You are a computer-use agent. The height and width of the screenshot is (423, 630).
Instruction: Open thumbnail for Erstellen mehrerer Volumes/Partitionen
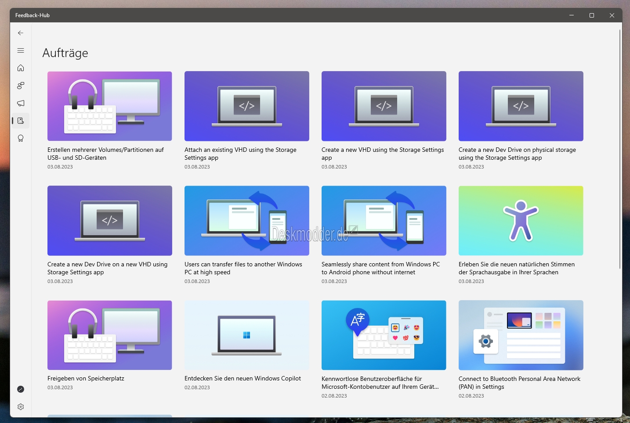(110, 106)
